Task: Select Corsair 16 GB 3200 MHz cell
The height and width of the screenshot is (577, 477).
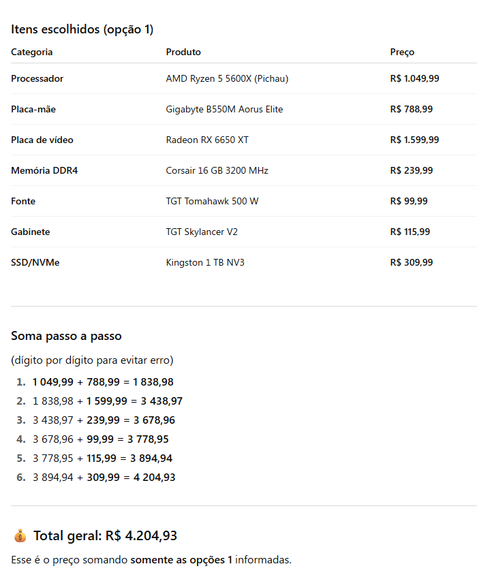Action: click(x=217, y=170)
